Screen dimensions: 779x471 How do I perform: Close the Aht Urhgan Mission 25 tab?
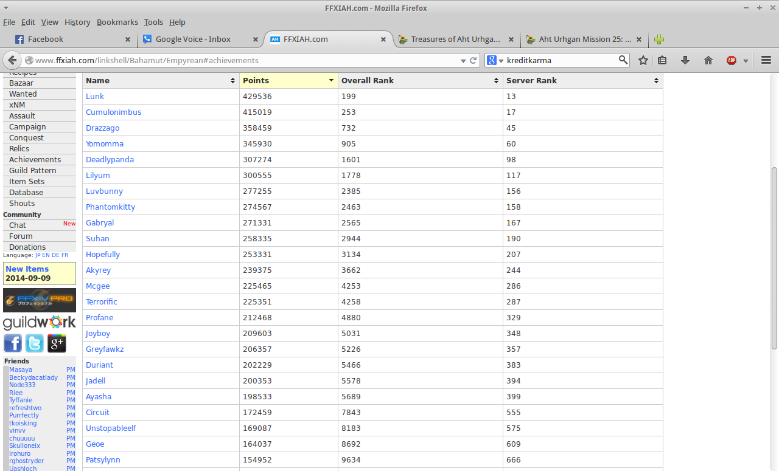(x=639, y=40)
